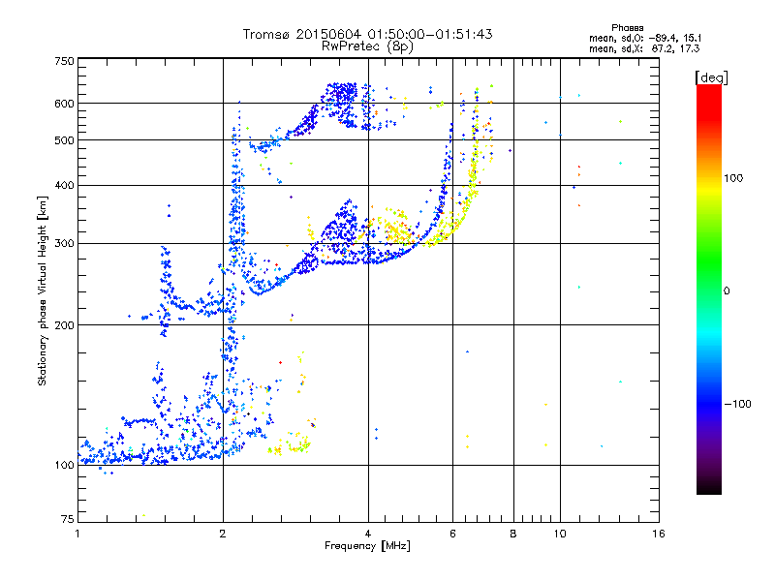Click the x-axis tick label '16'
The image size is (775, 581).
point(659,534)
